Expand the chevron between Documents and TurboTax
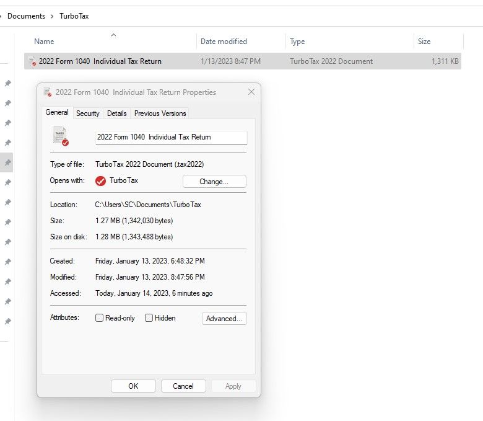 coord(52,16)
